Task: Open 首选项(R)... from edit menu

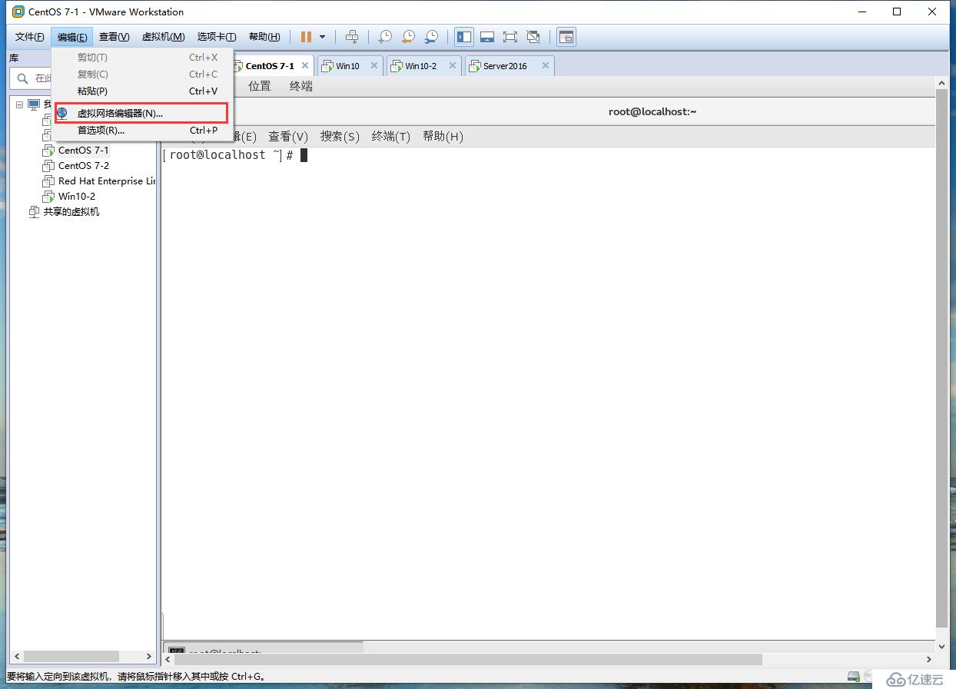Action: [x=143, y=131]
